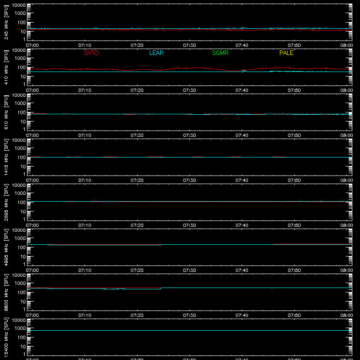This screenshot has width=360, height=360.
Task: Select the '4995 MHz [SFU]' axis title
Action: point(6,247)
